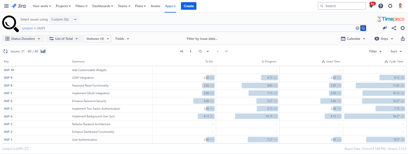Click the megaphone announcements icon
The image size is (408, 154).
(385, 28)
